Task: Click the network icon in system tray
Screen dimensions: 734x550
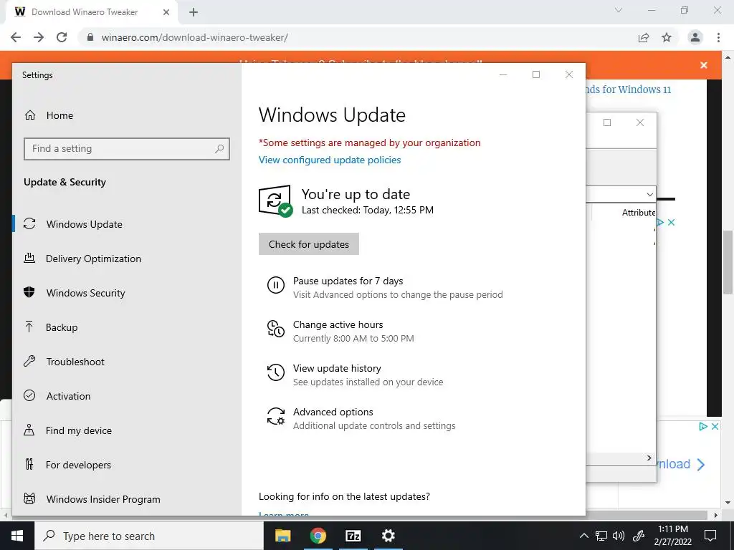Action: click(x=601, y=536)
